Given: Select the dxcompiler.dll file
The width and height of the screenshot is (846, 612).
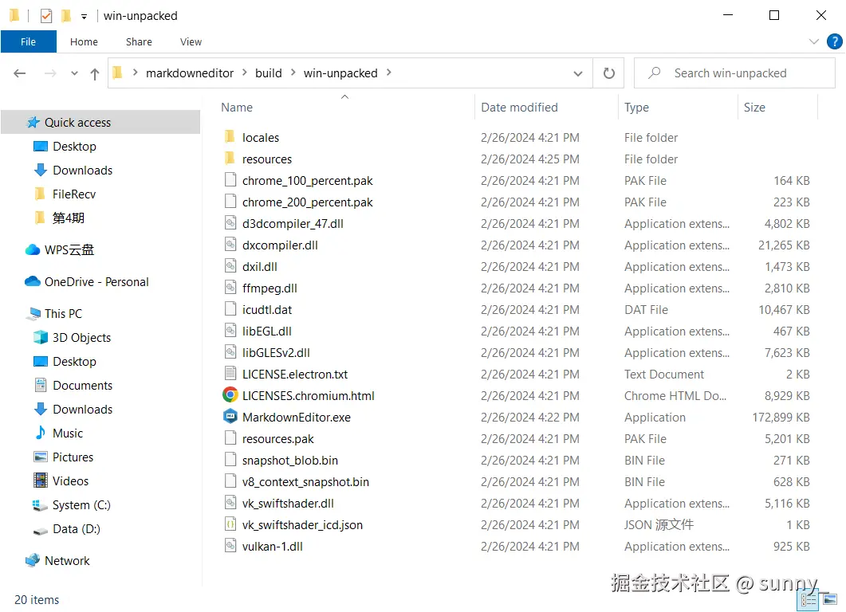Looking at the screenshot, I should coord(280,245).
